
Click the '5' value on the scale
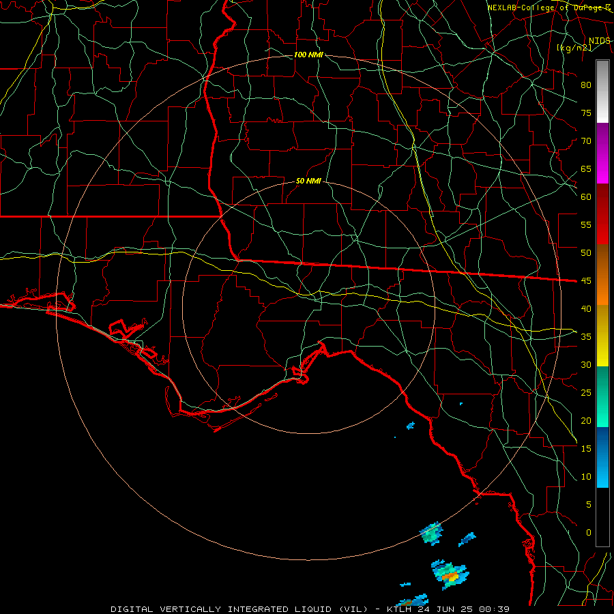tap(589, 504)
